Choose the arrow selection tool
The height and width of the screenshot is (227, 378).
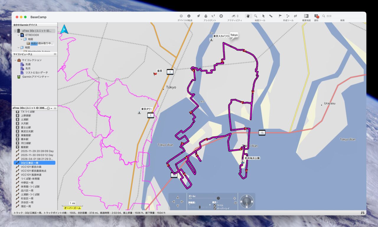click(263, 16)
